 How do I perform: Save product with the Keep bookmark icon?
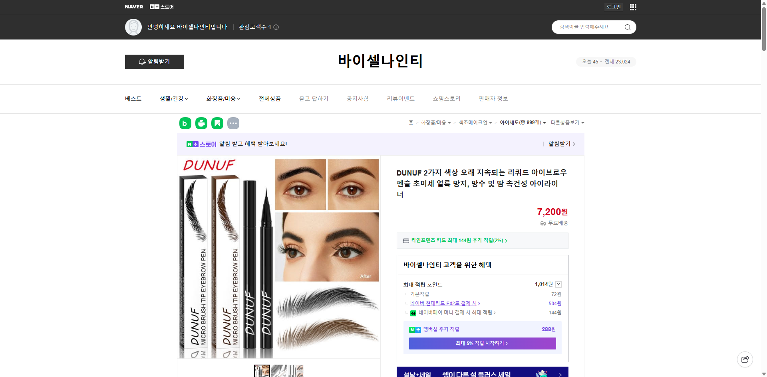(217, 123)
